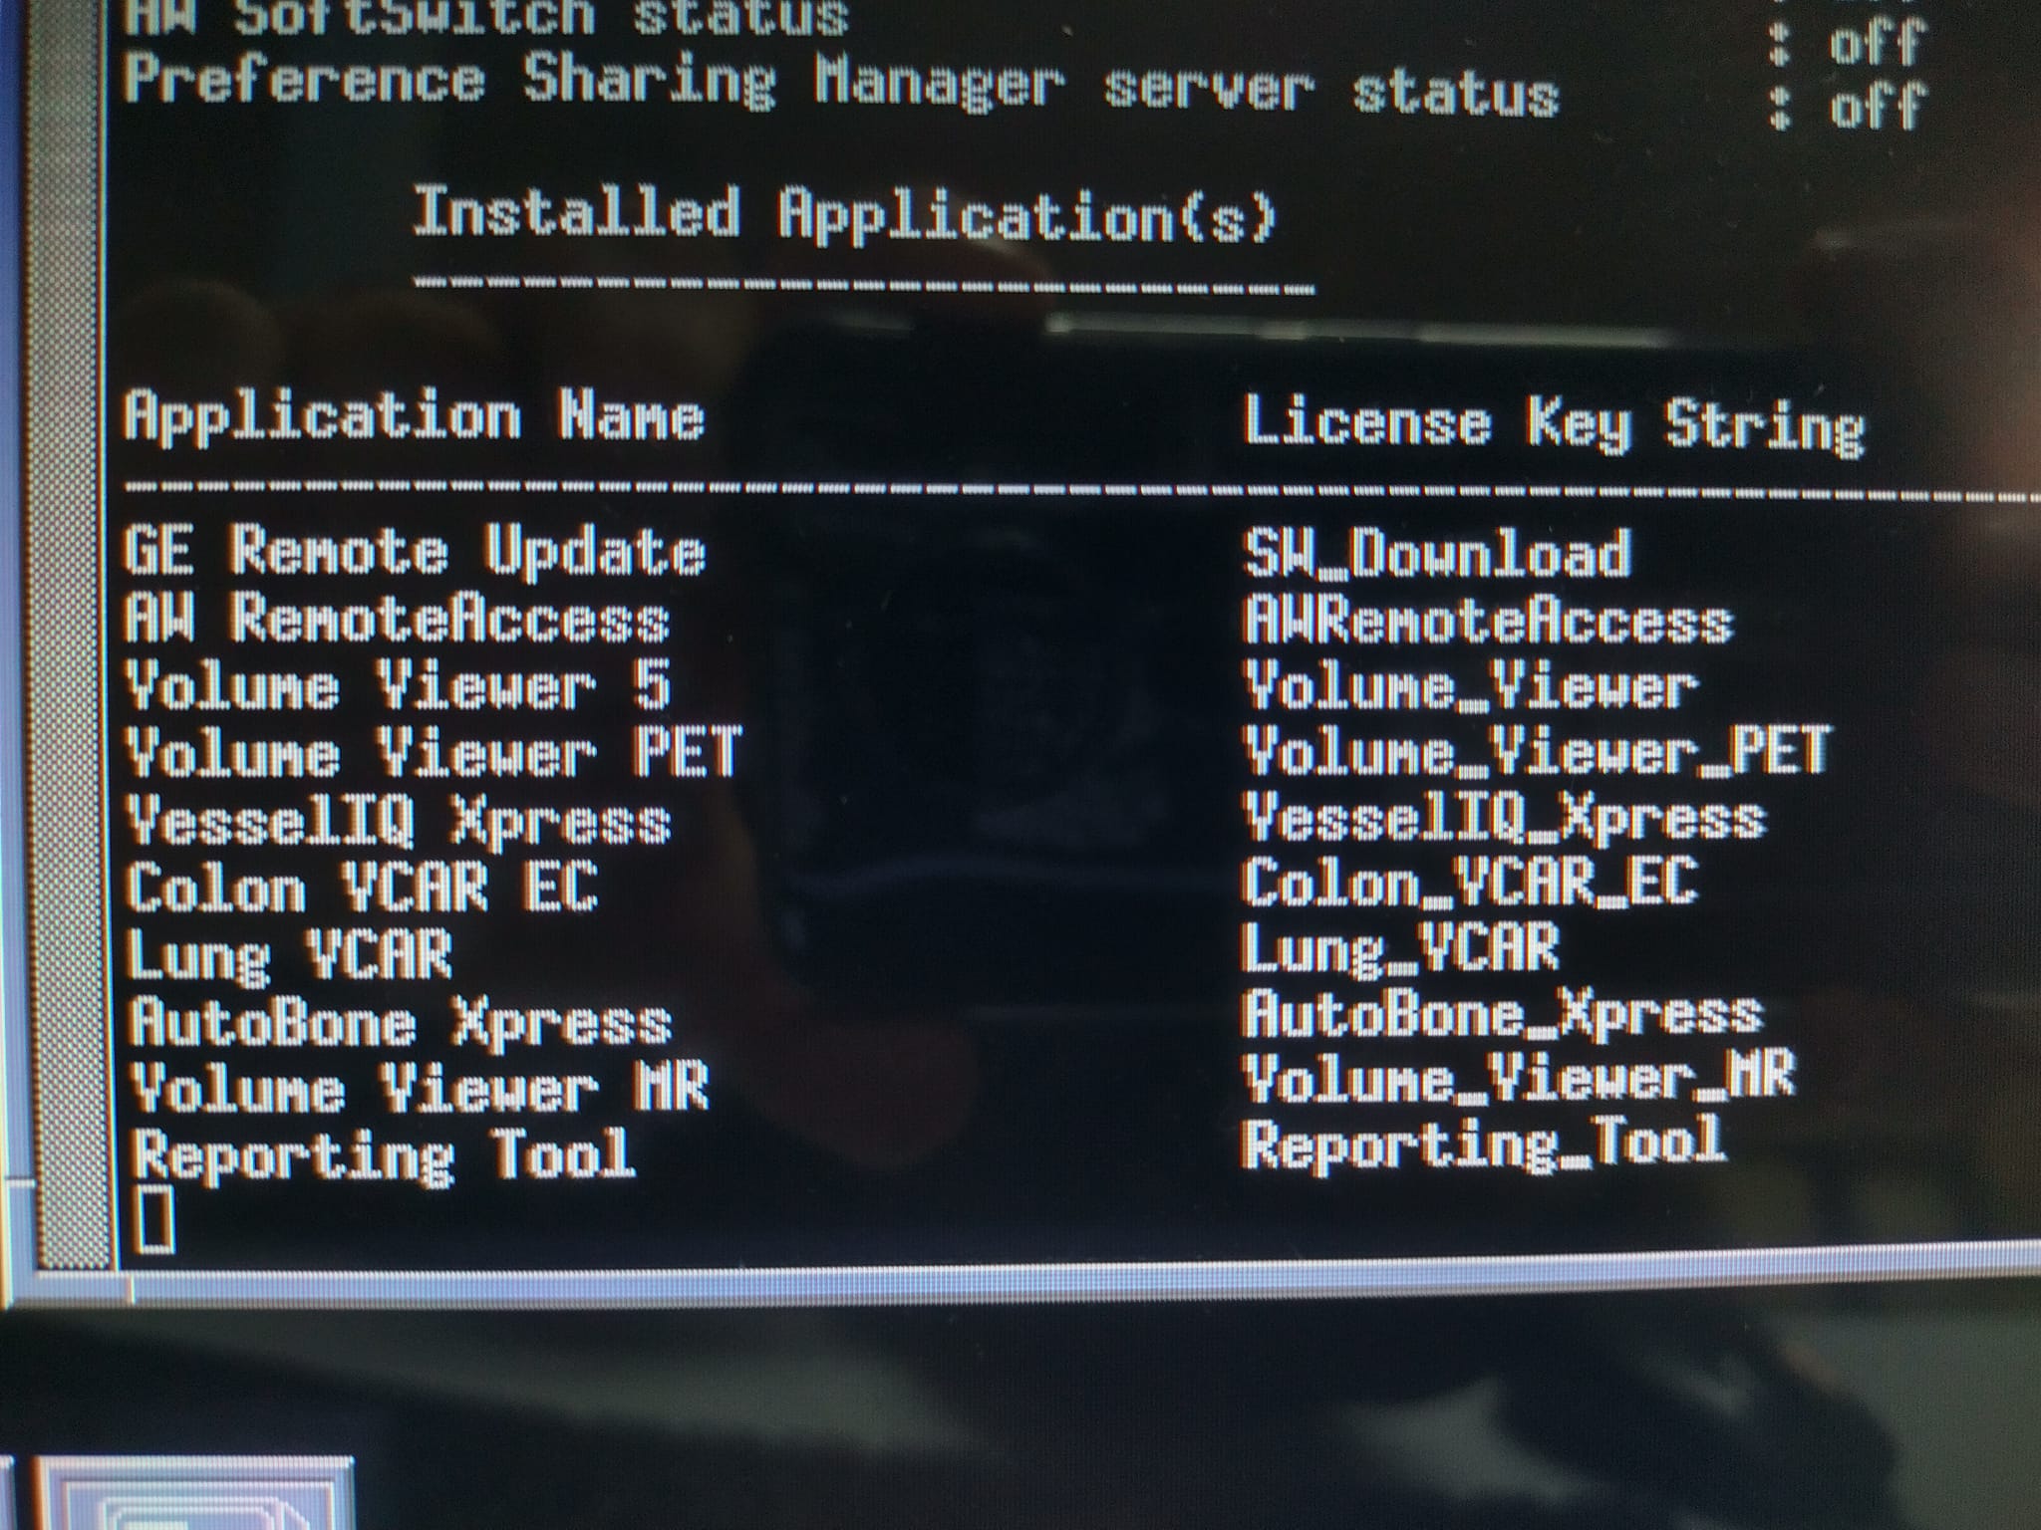Click the 'Colon_VCAR_EC' license key
This screenshot has width=2041, height=1530.
point(1470,883)
